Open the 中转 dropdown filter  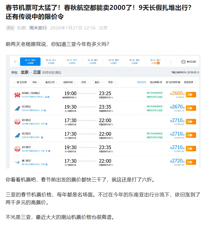pos(36,82)
